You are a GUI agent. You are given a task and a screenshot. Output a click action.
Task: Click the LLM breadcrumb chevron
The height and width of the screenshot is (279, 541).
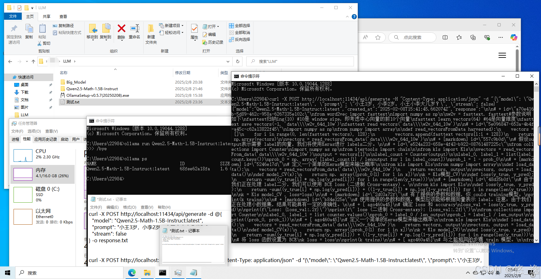point(75,61)
